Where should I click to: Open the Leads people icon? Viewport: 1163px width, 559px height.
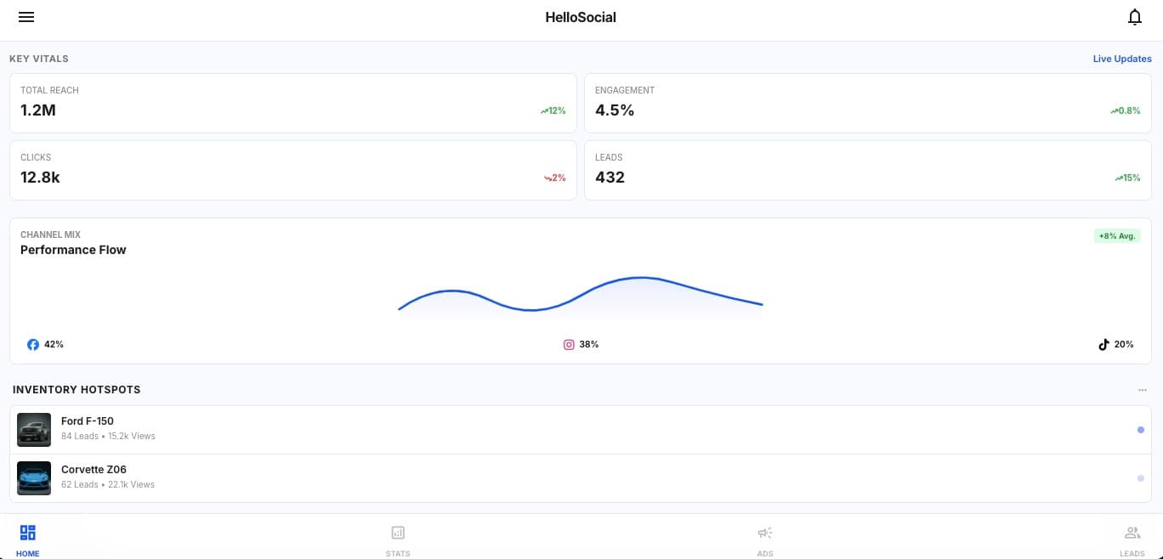pos(1132,533)
